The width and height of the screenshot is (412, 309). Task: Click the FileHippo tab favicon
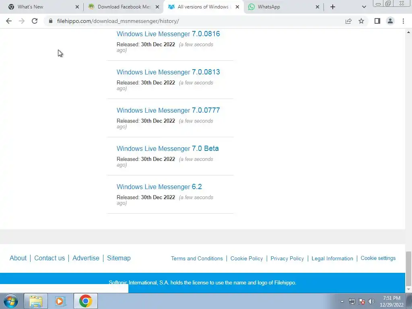pos(171,7)
